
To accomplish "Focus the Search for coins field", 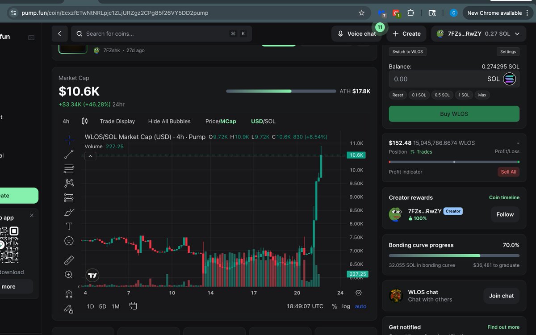I will click(x=162, y=33).
